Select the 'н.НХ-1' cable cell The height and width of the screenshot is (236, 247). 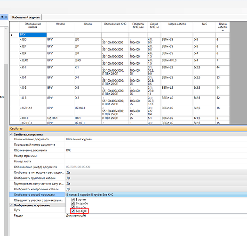[33, 118]
